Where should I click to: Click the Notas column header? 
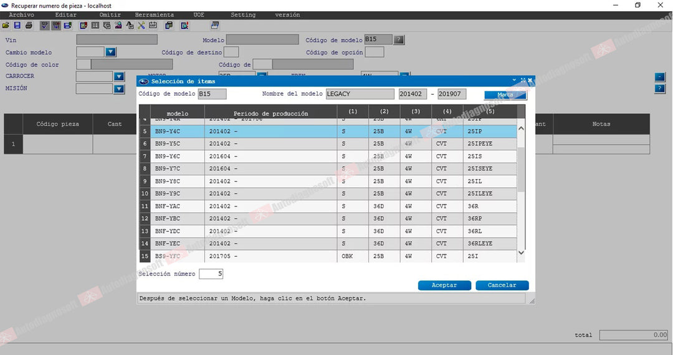pyautogui.click(x=601, y=124)
